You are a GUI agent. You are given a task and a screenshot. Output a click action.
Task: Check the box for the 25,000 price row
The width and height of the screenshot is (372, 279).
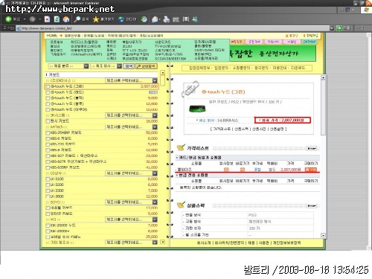[48, 237]
